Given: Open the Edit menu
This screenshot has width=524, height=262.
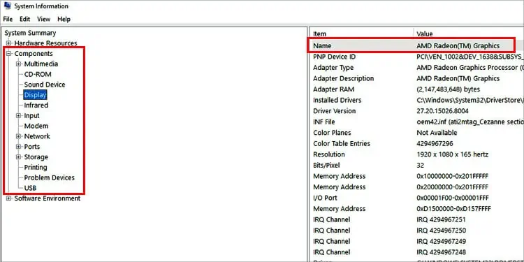Looking at the screenshot, I should click(x=24, y=19).
